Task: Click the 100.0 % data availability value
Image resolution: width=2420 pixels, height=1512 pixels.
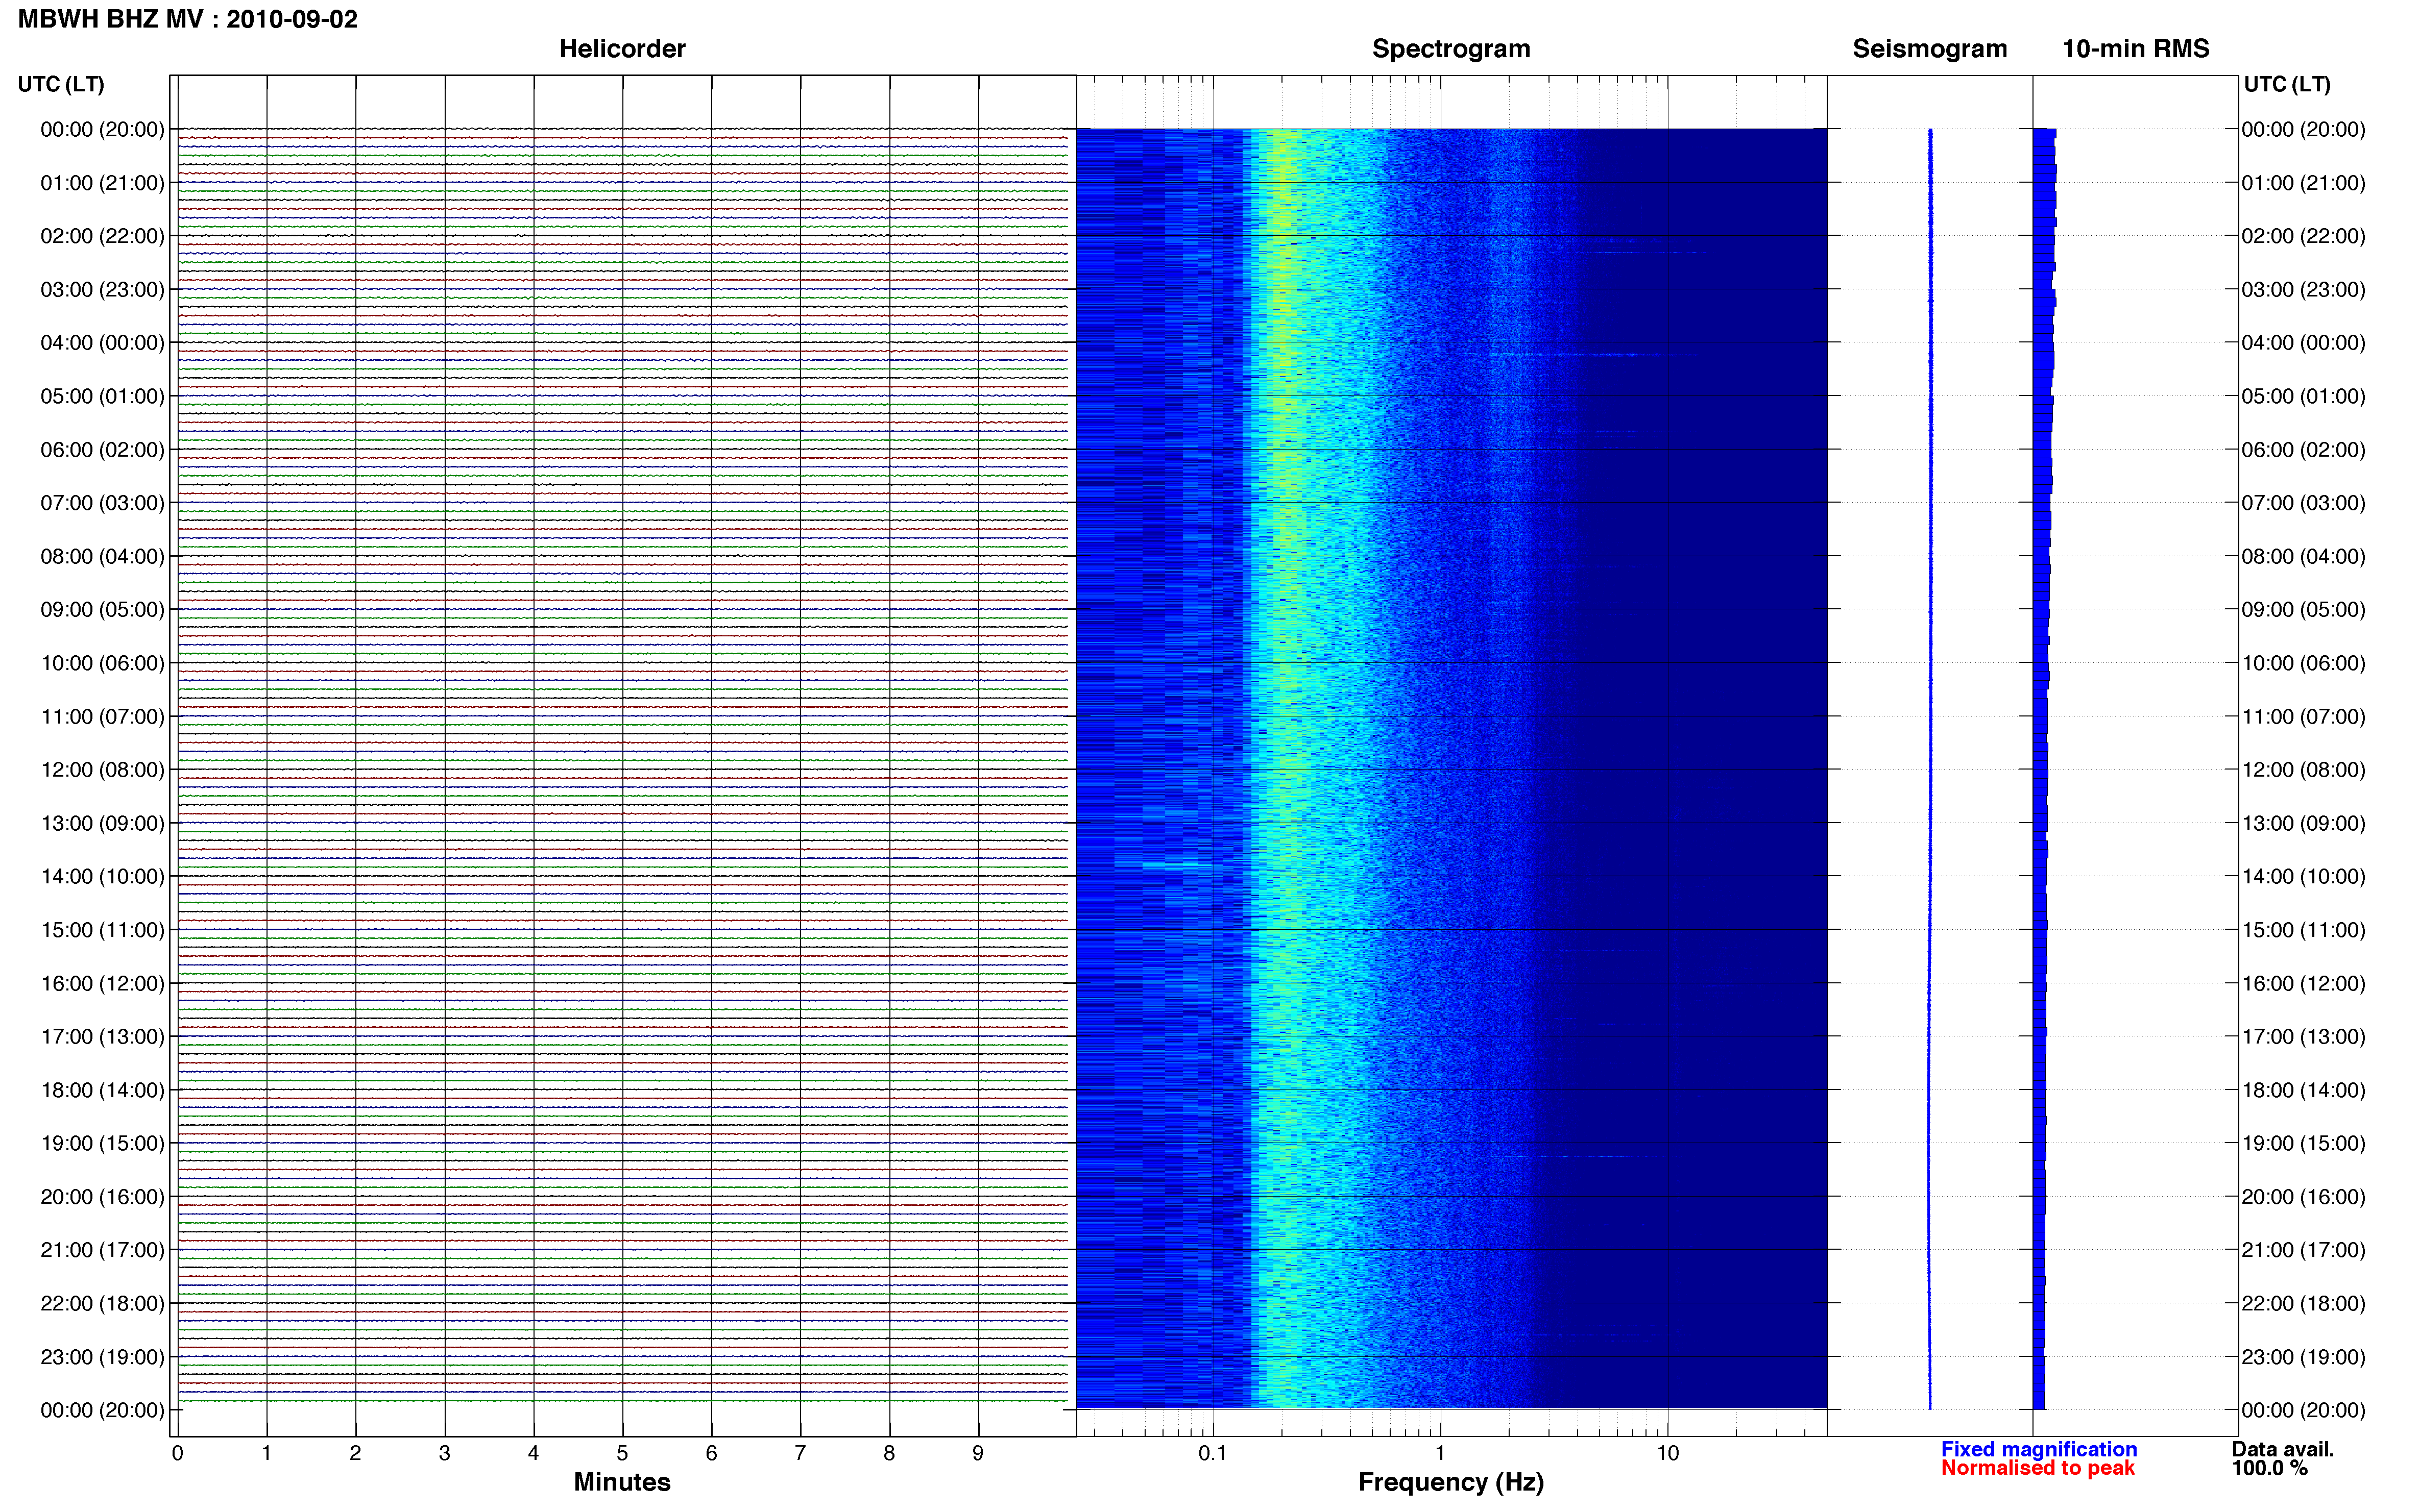Action: [2270, 1468]
